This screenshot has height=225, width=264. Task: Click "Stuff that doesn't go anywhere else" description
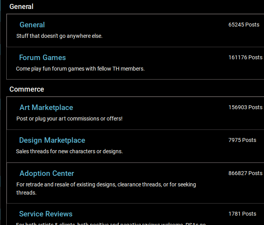click(59, 36)
